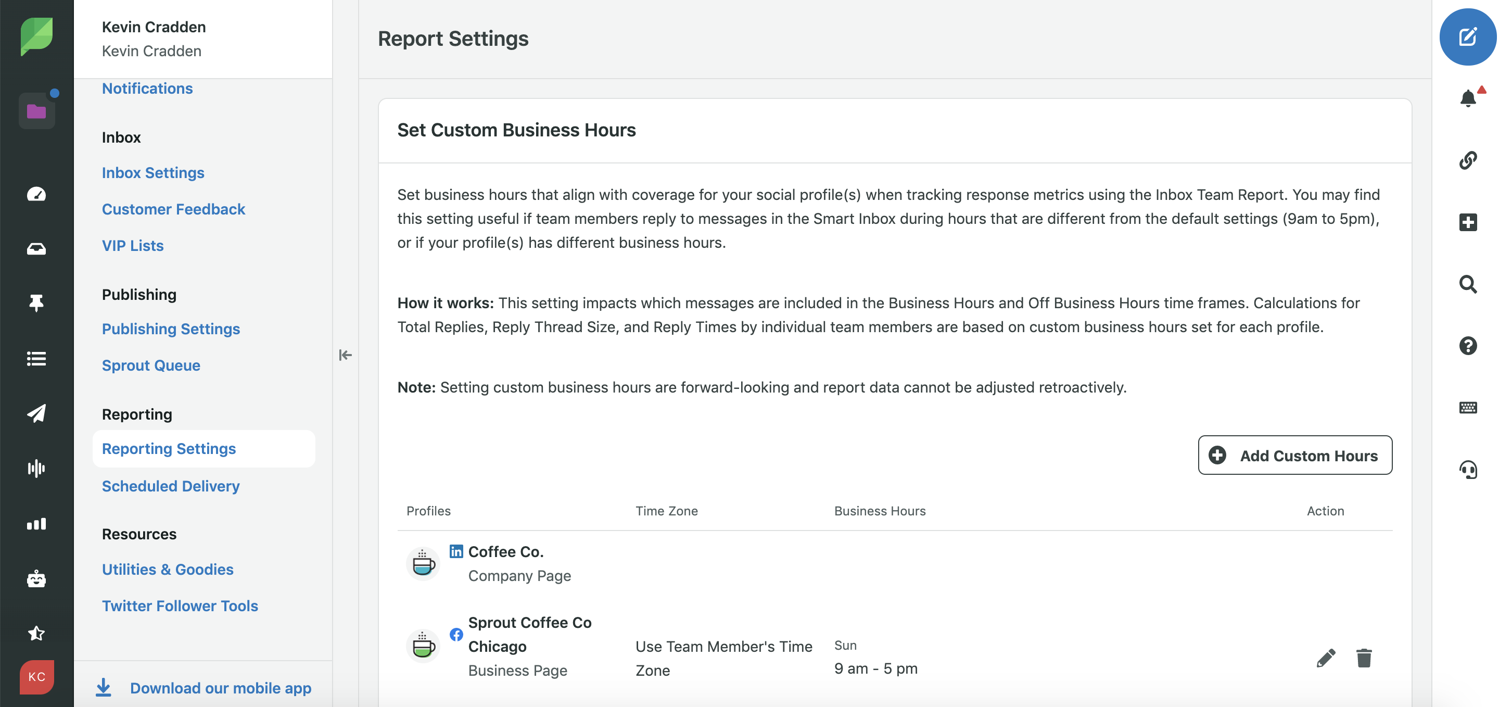Screen dimensions: 1499x707
Task: Open keyboard shortcuts icon
Action: click(1468, 407)
